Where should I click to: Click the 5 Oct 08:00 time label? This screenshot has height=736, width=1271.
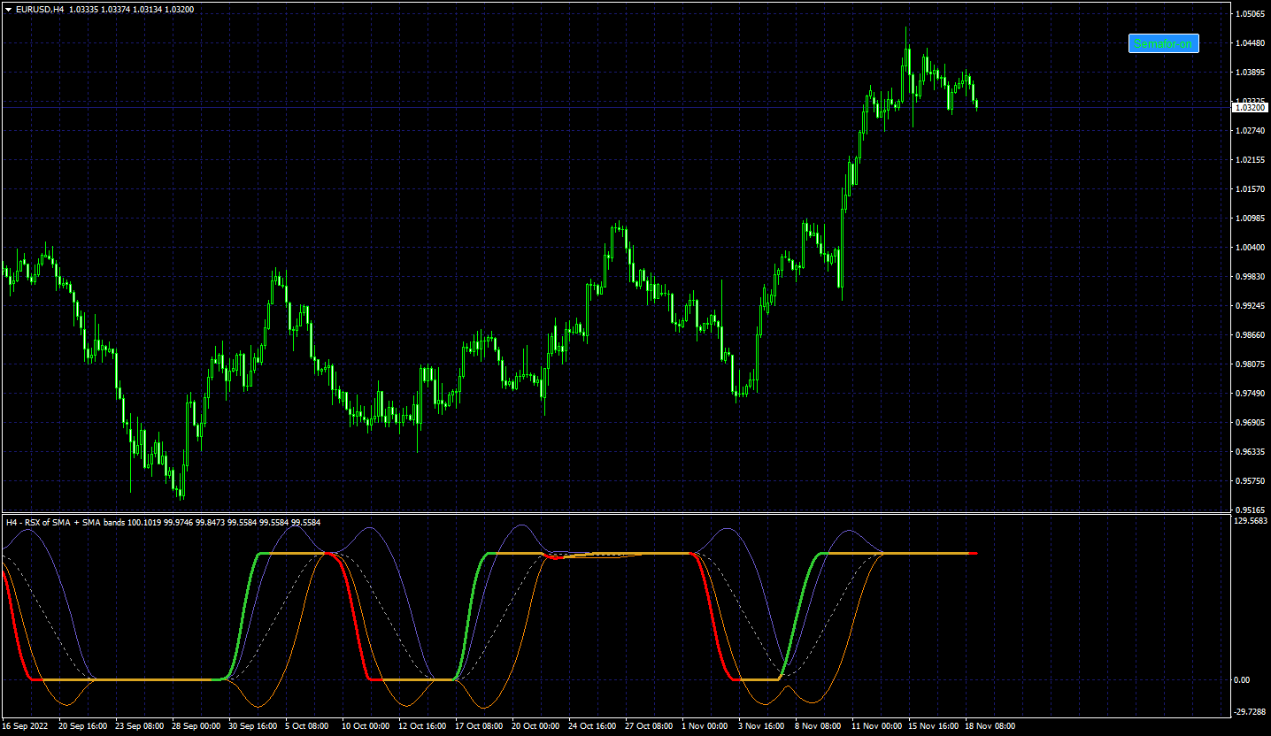307,726
